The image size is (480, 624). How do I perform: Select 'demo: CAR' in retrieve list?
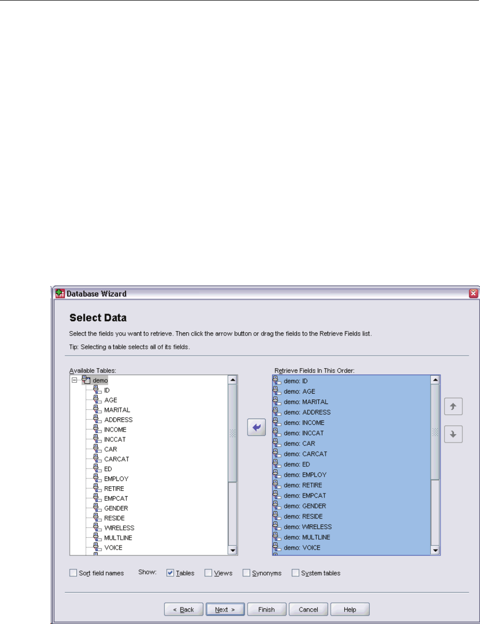(299, 443)
